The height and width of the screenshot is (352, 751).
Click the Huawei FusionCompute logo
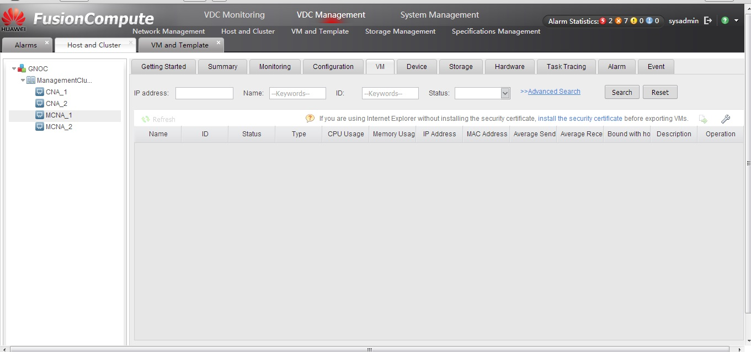tap(78, 19)
